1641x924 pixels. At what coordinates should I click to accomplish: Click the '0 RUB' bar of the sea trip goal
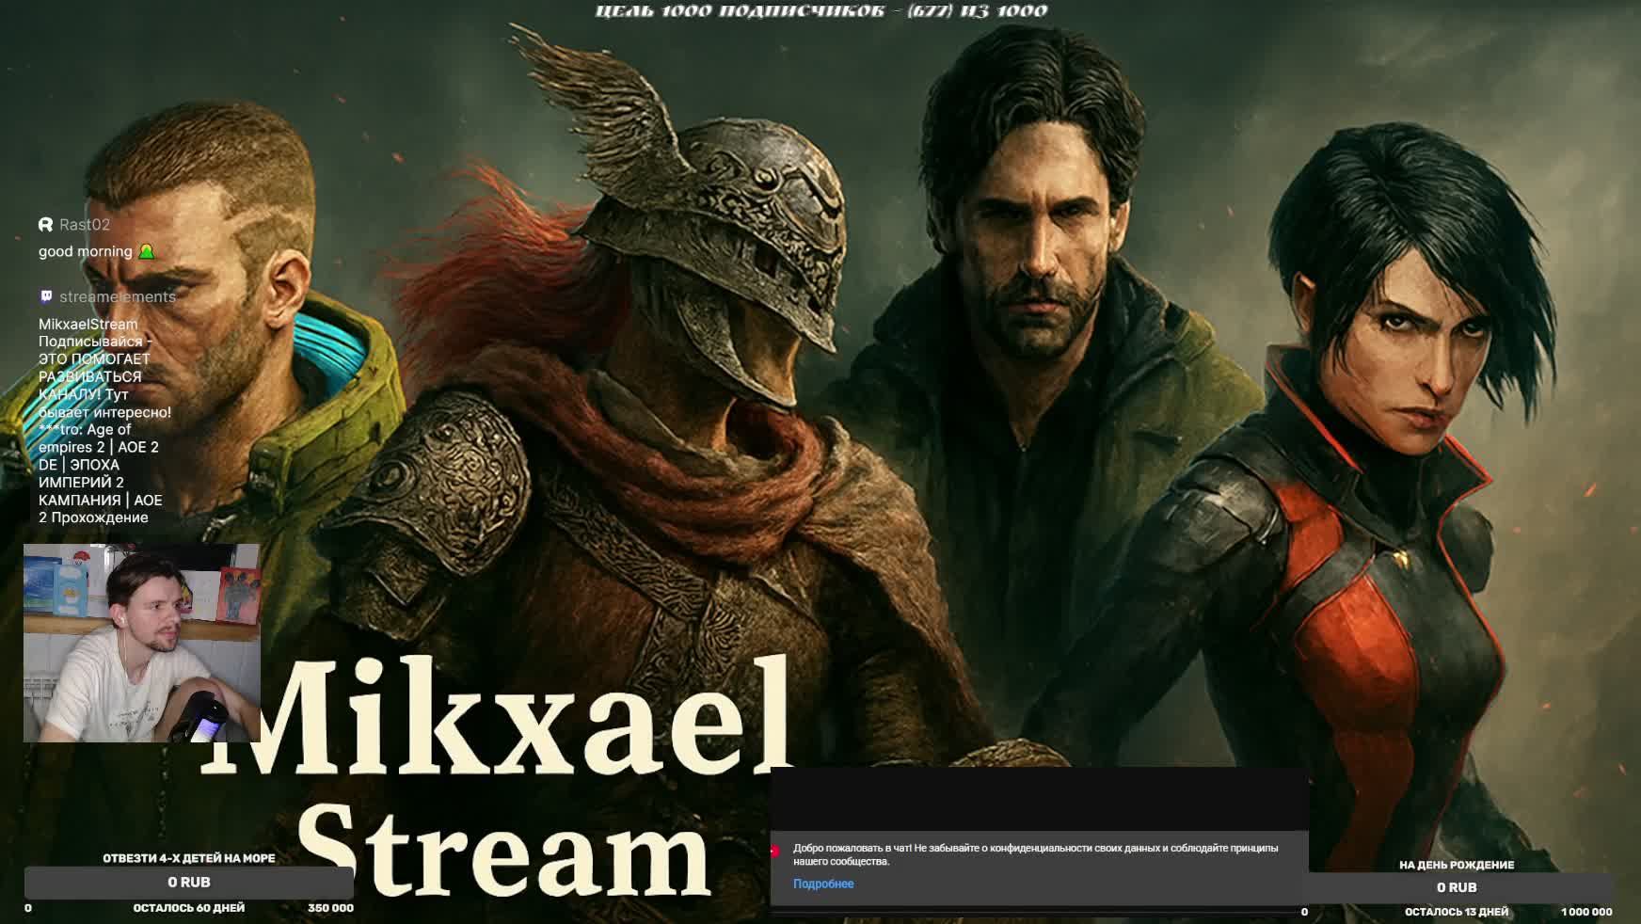tap(189, 883)
